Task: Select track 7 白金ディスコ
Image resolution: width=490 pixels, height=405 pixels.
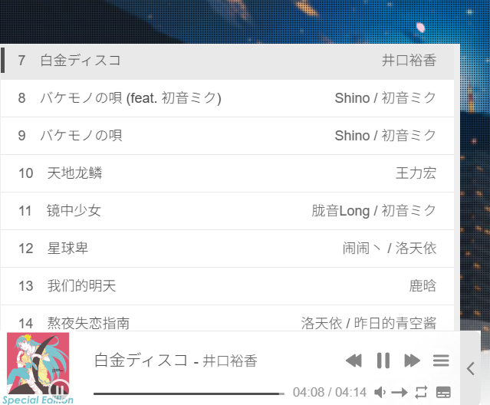Action: pyautogui.click(x=227, y=61)
